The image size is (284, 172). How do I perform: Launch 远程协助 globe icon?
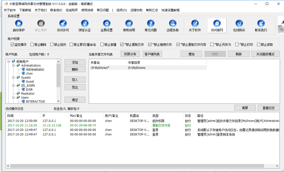[x=172, y=23]
